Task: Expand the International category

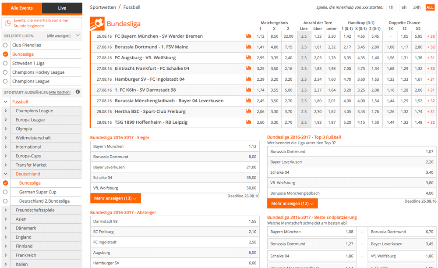Action: 6,147
